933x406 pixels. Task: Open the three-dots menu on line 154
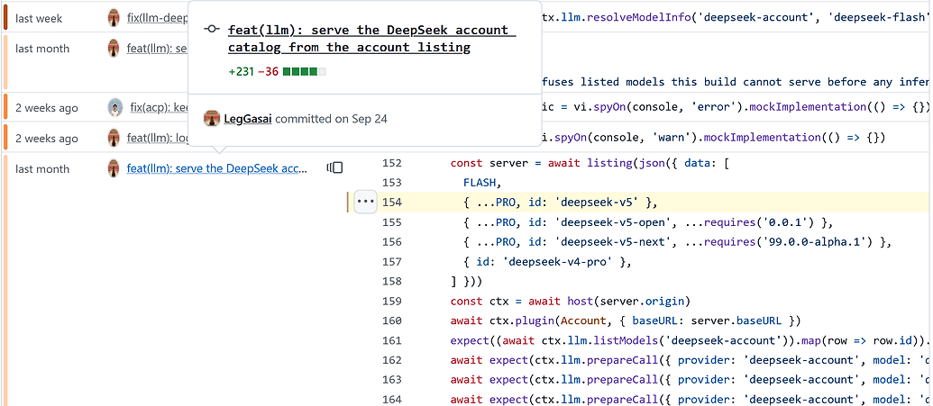pos(365,203)
